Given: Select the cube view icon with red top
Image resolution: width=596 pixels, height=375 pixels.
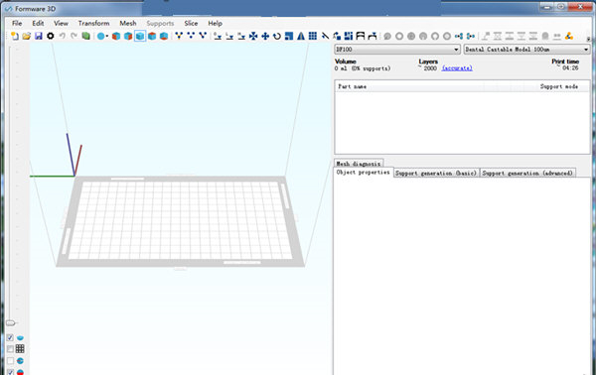Looking at the screenshot, I should [152, 36].
